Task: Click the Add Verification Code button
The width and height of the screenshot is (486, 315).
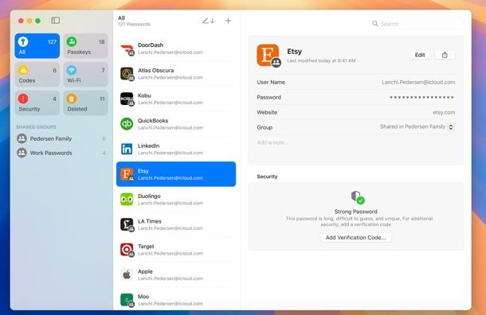Action: (x=355, y=238)
